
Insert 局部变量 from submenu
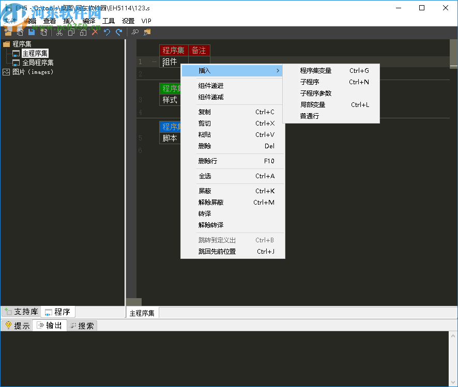[x=331, y=105]
